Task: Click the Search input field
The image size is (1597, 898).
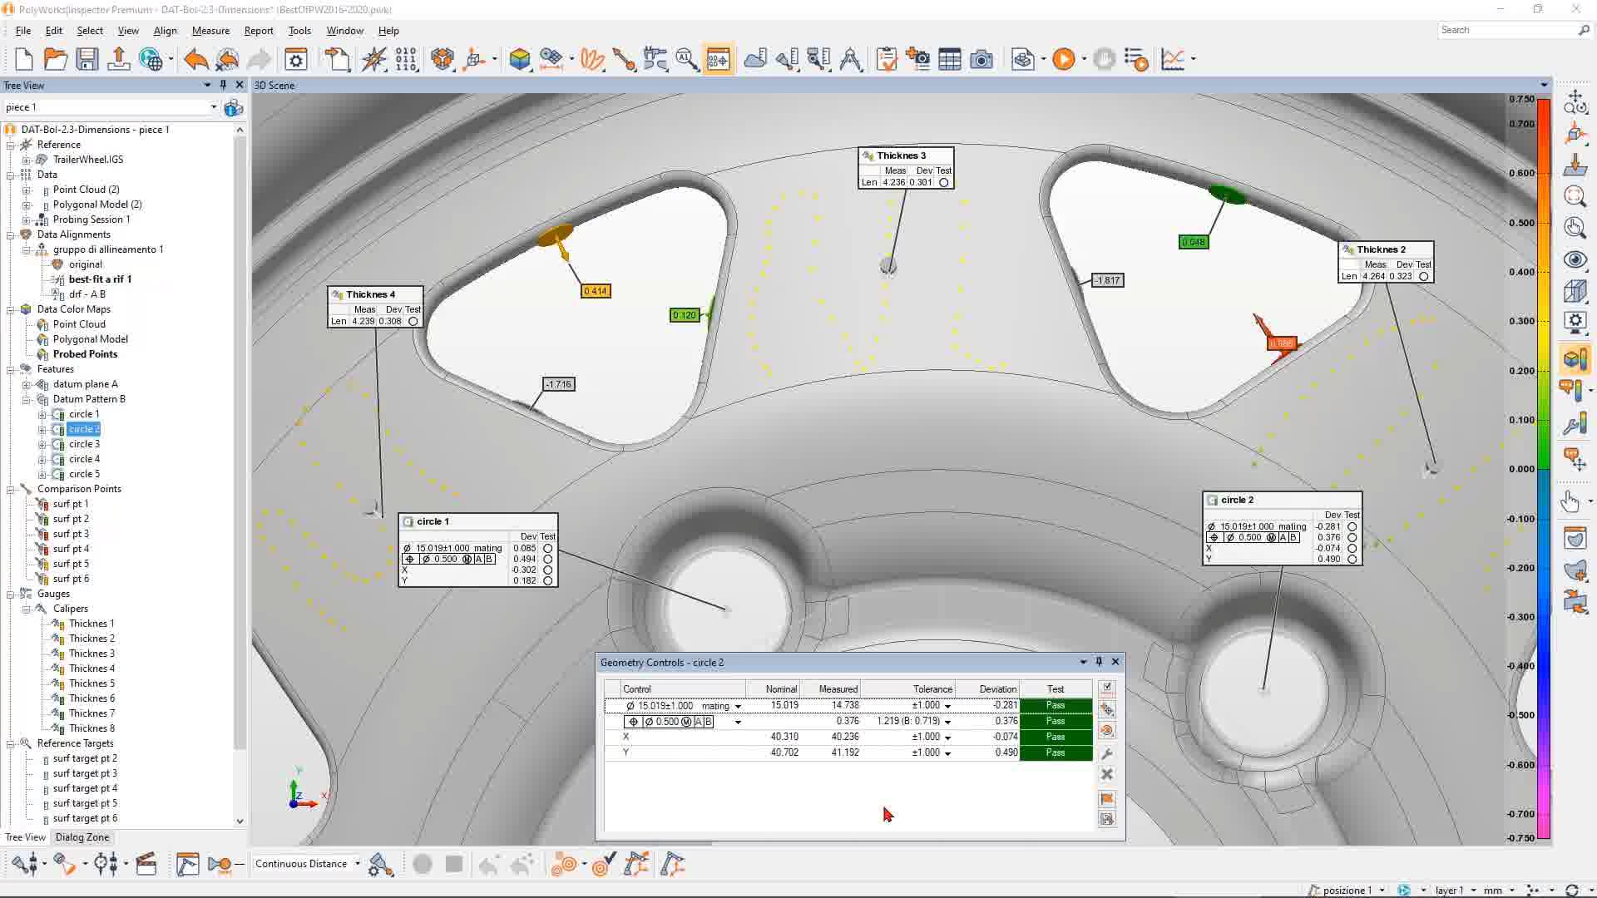Action: point(1507,30)
